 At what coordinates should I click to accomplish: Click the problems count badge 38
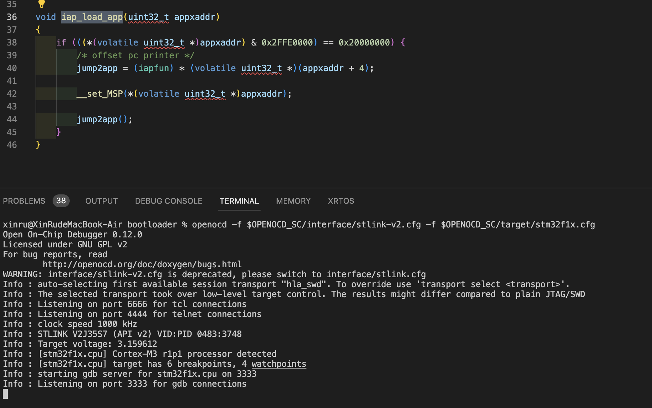pos(61,201)
